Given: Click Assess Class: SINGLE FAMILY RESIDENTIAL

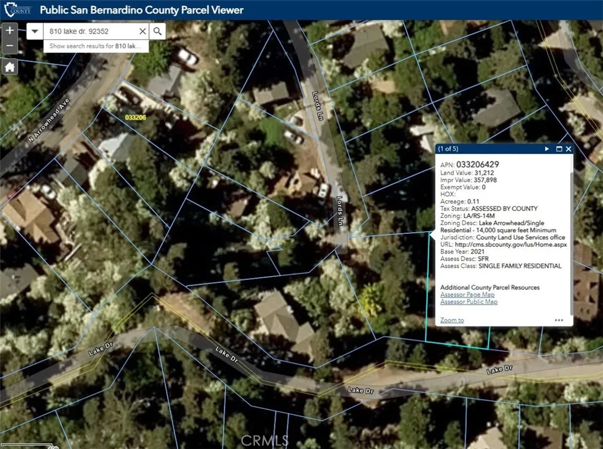Looking at the screenshot, I should click(501, 266).
